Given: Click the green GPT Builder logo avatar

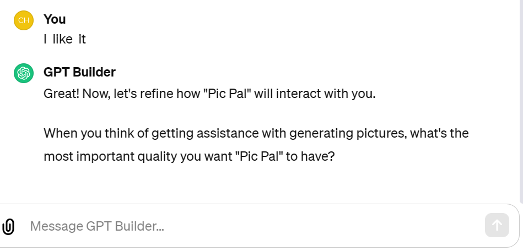Looking at the screenshot, I should [24, 73].
